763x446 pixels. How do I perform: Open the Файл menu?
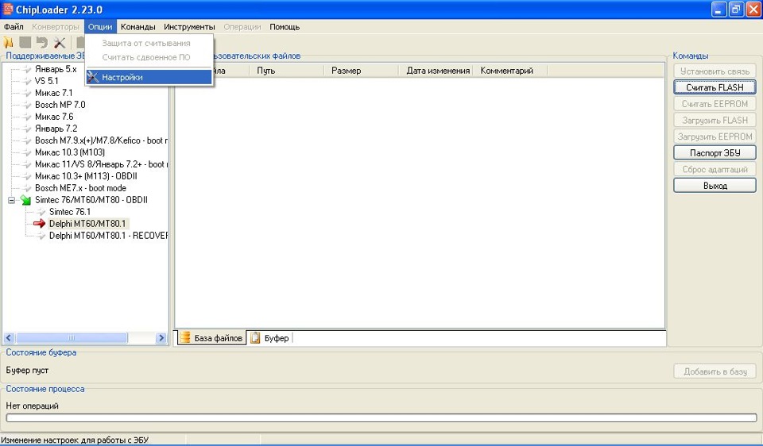[x=14, y=27]
